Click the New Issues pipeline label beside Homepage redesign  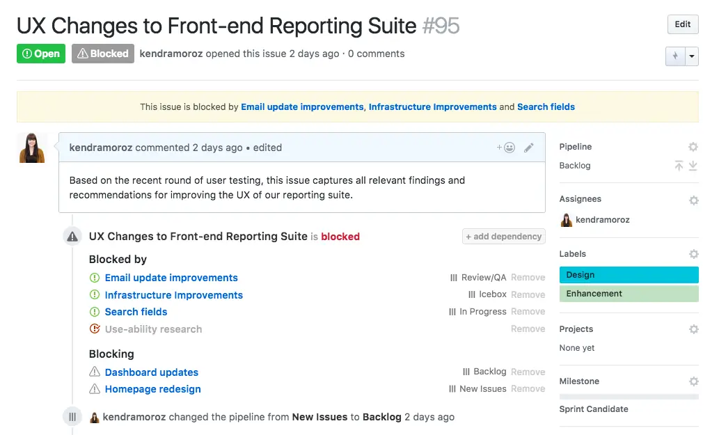click(x=477, y=388)
